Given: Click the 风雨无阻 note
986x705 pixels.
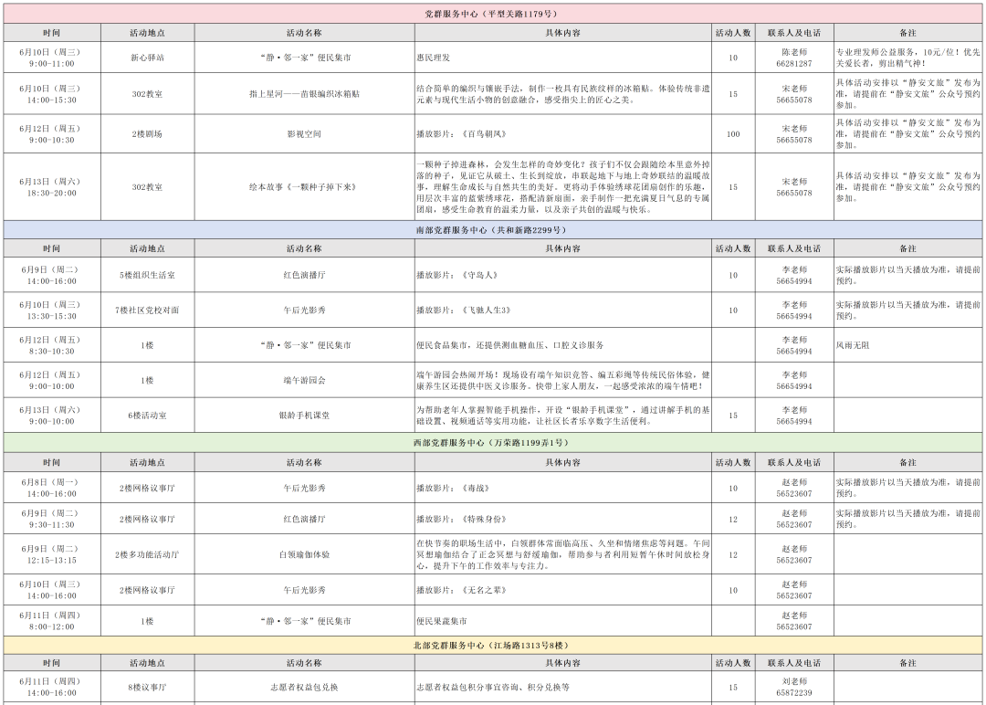Looking at the screenshot, I should point(908,345).
